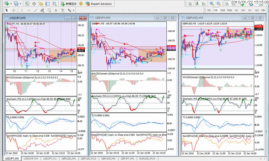This screenshot has width=269, height=161.
Task: Select the MN monthly timeframe
Action: 263,10
